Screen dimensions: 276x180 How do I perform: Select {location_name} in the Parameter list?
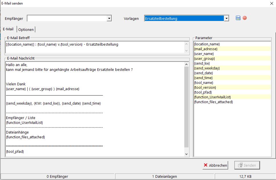tap(207, 44)
